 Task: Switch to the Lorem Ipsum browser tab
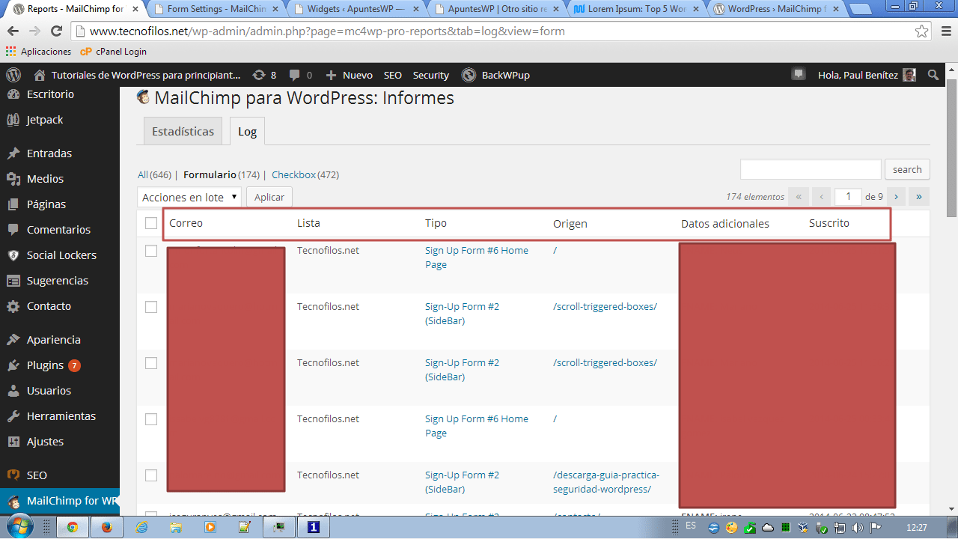click(636, 10)
